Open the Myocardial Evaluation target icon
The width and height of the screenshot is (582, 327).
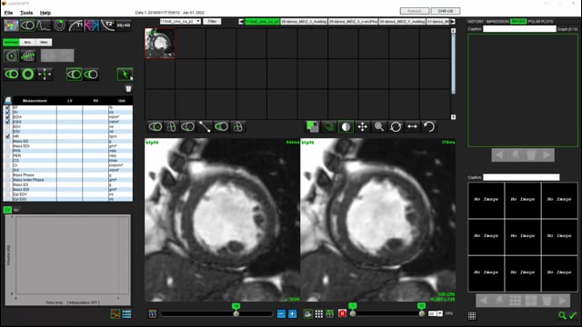(x=59, y=25)
